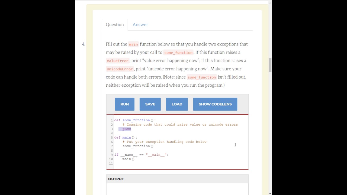The width and height of the screenshot is (347, 195).
Task: Click the page scrollbar down arrow
Action: point(270,193)
